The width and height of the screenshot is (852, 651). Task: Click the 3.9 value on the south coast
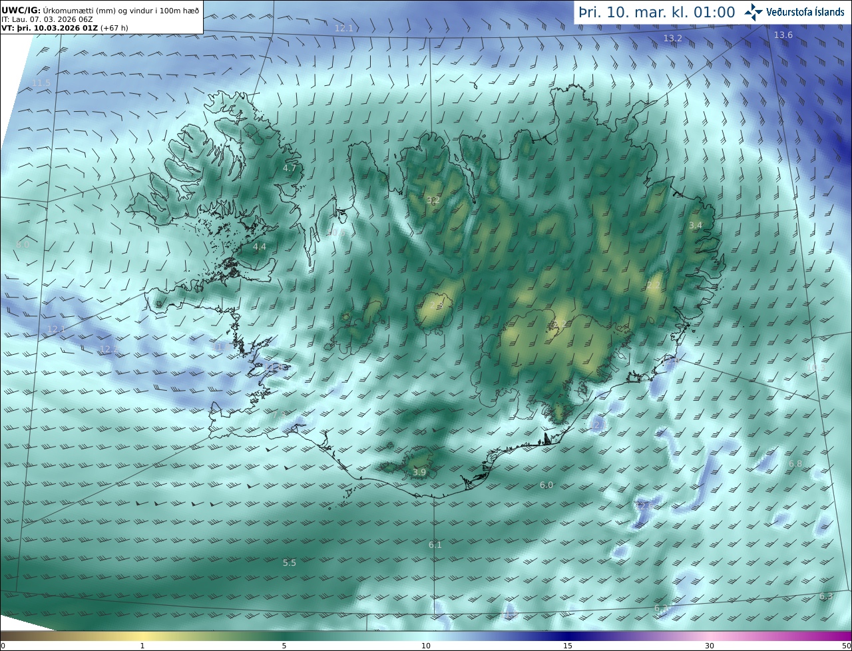[x=419, y=473]
